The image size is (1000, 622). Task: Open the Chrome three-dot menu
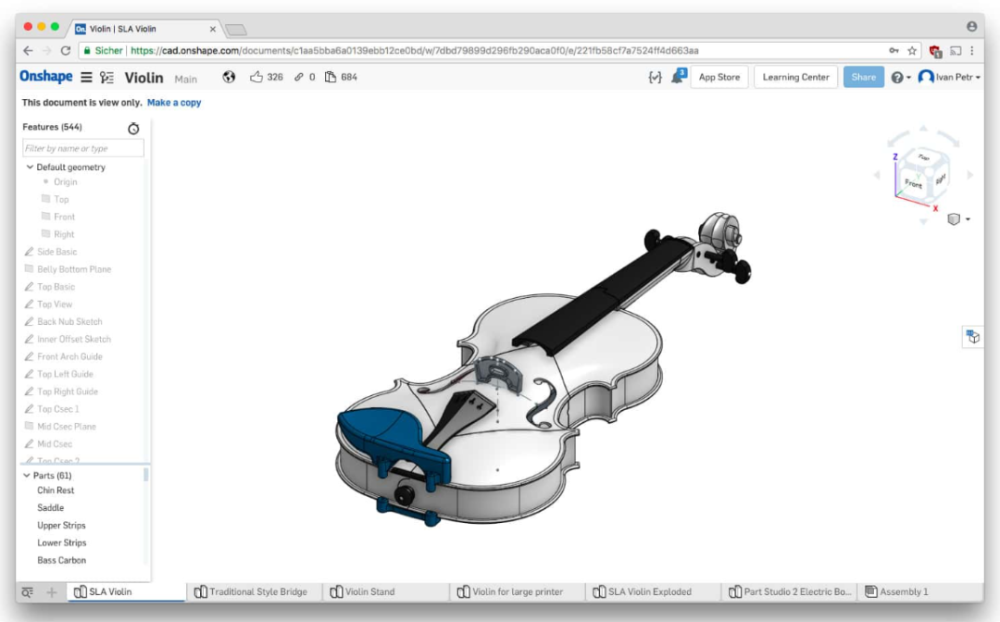coord(972,50)
